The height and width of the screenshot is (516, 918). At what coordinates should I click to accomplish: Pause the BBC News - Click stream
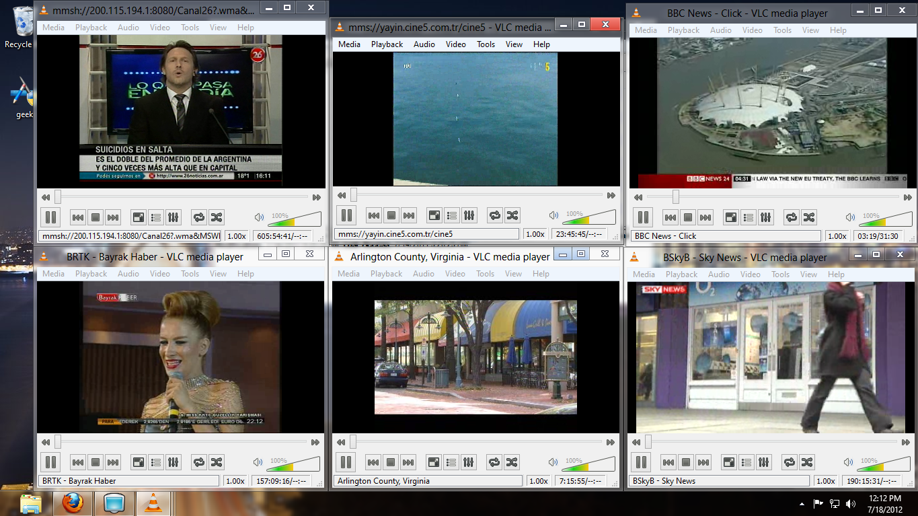click(x=643, y=217)
